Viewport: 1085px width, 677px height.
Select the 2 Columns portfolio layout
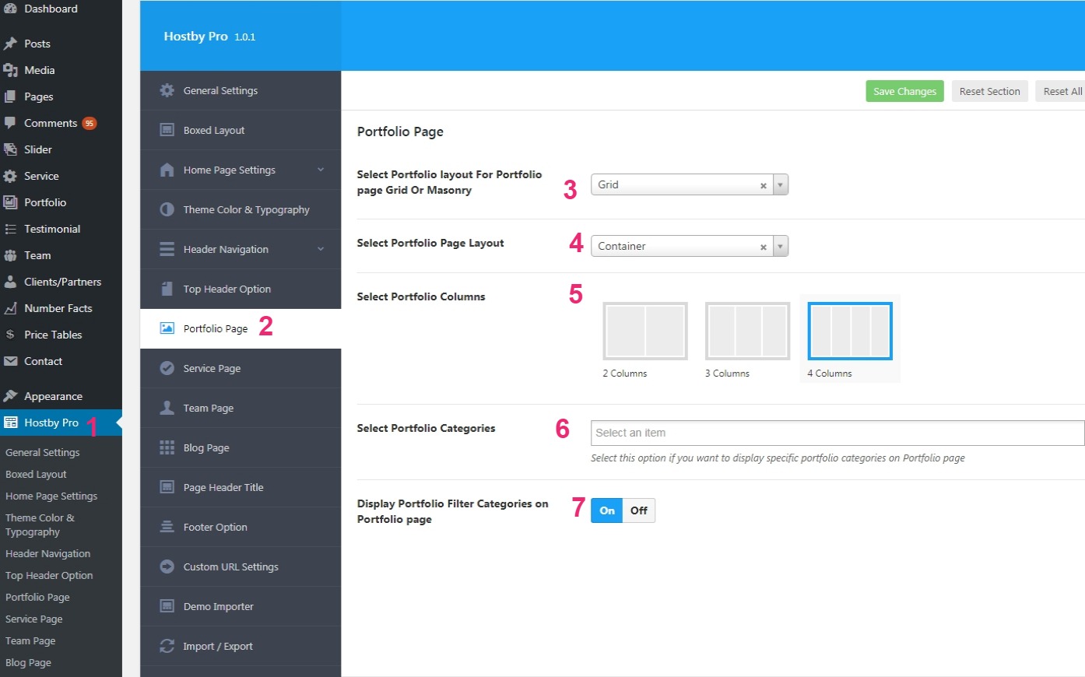(645, 331)
